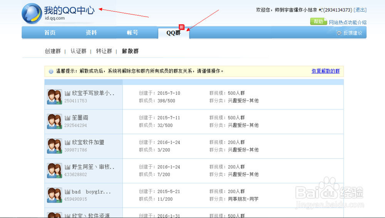Viewport: 385px width, 218px height.
Task: Click member count 7/200
Action: click(x=164, y=174)
